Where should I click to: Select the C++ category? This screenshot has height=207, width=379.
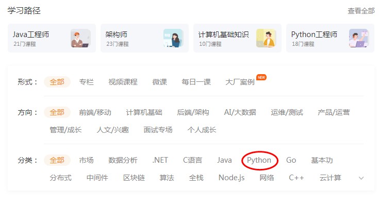click(x=296, y=178)
